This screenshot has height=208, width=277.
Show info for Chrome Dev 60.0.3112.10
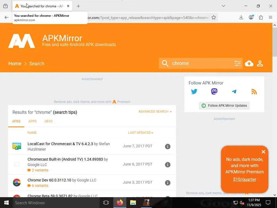[x=167, y=183]
